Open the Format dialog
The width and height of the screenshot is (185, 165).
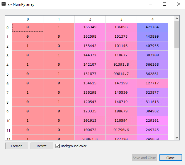[17, 146]
